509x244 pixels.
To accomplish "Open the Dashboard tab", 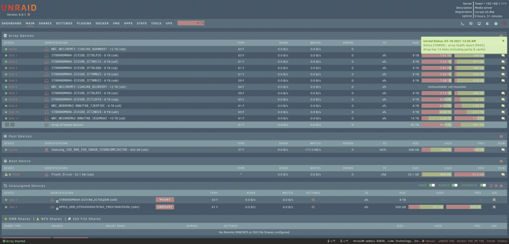I will click(x=11, y=23).
